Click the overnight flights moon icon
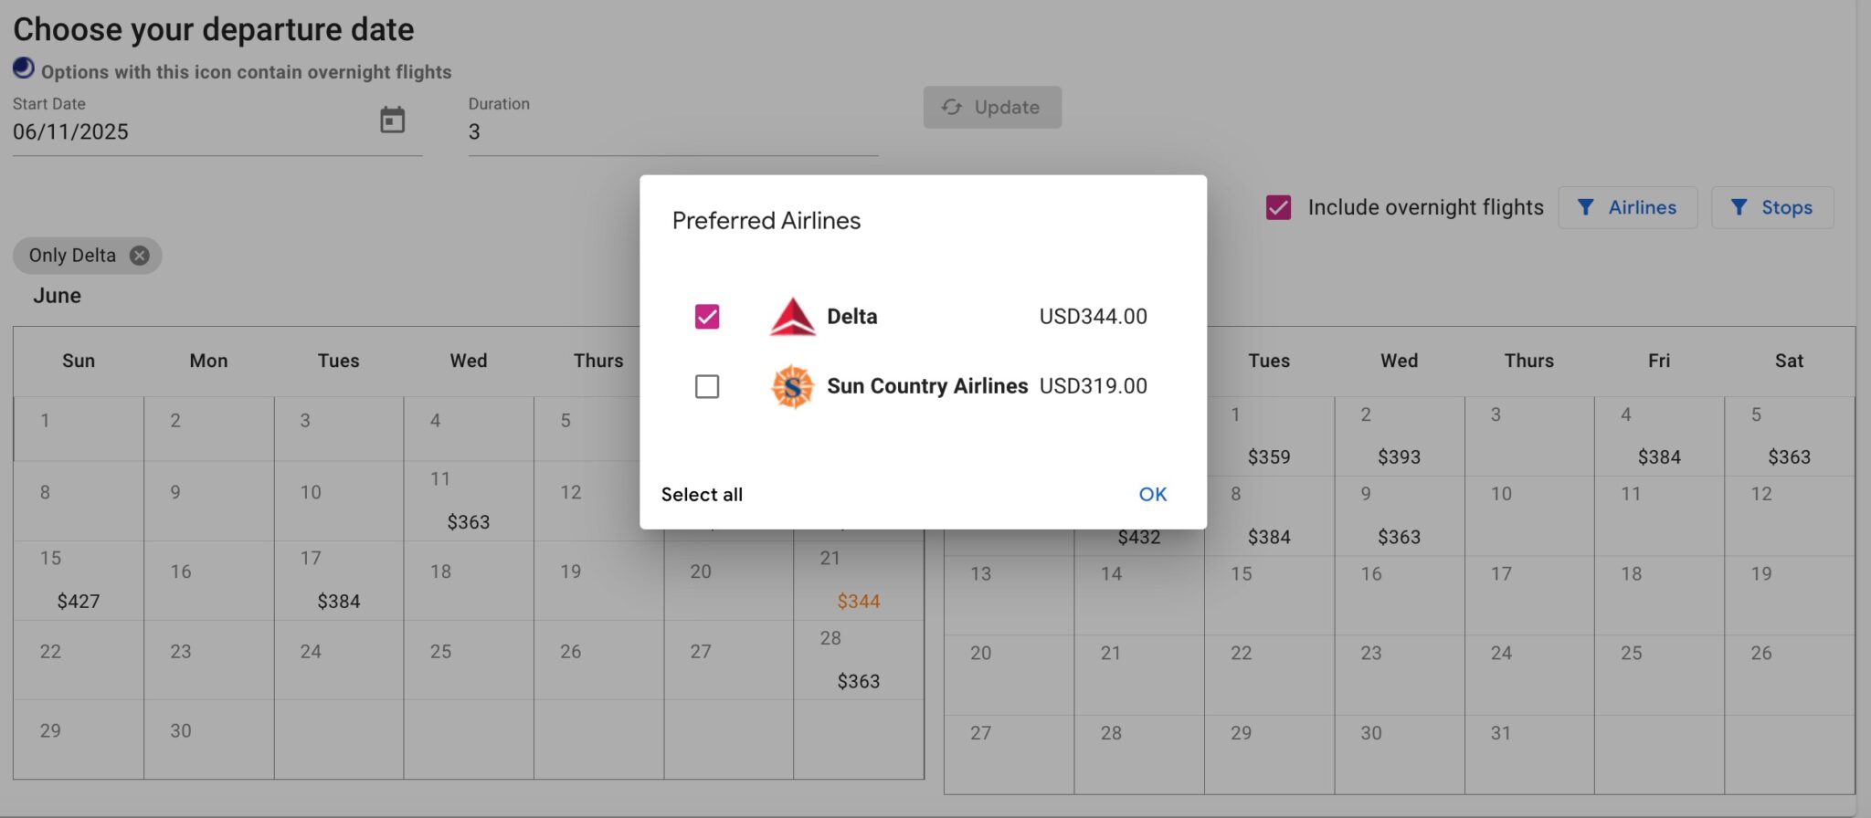Screen dimensions: 1871x818 click(23, 68)
